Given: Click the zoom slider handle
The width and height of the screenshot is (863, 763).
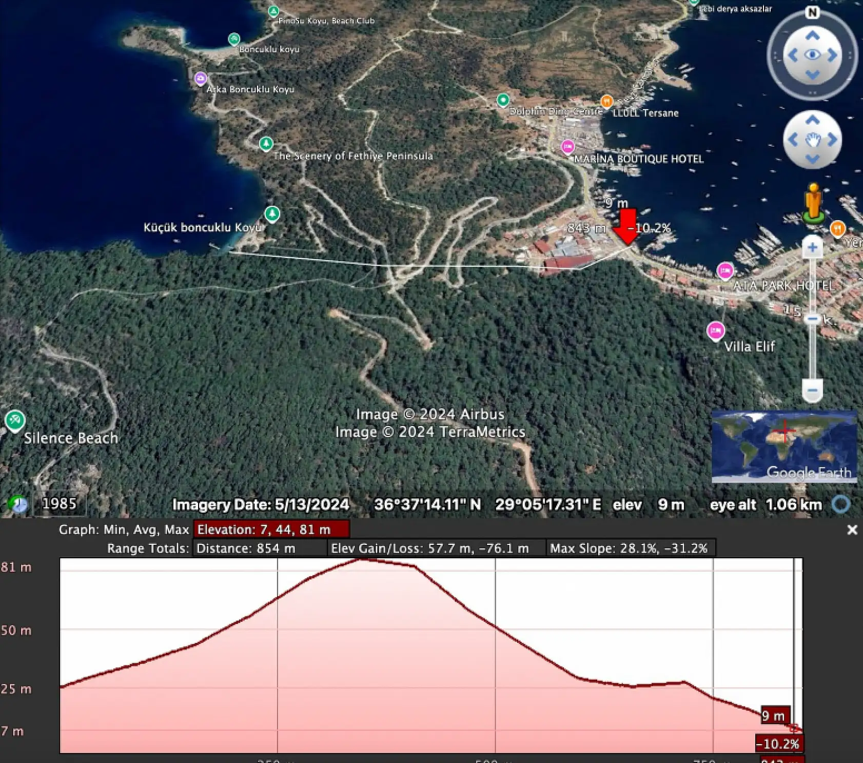Looking at the screenshot, I should [x=813, y=318].
